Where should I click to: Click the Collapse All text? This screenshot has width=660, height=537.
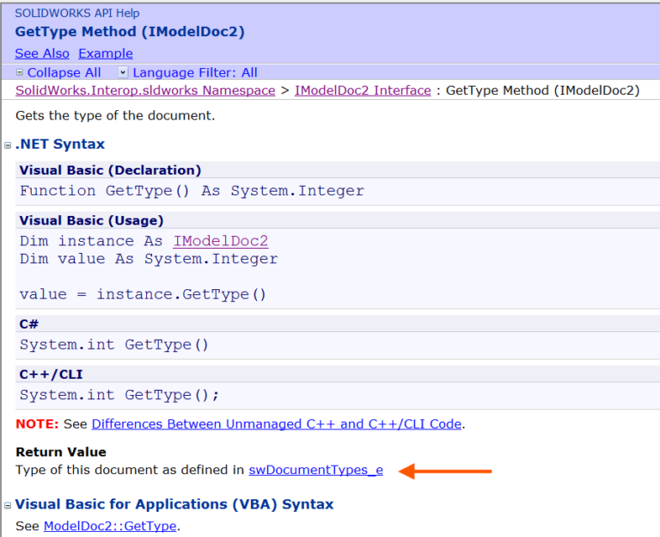click(64, 72)
